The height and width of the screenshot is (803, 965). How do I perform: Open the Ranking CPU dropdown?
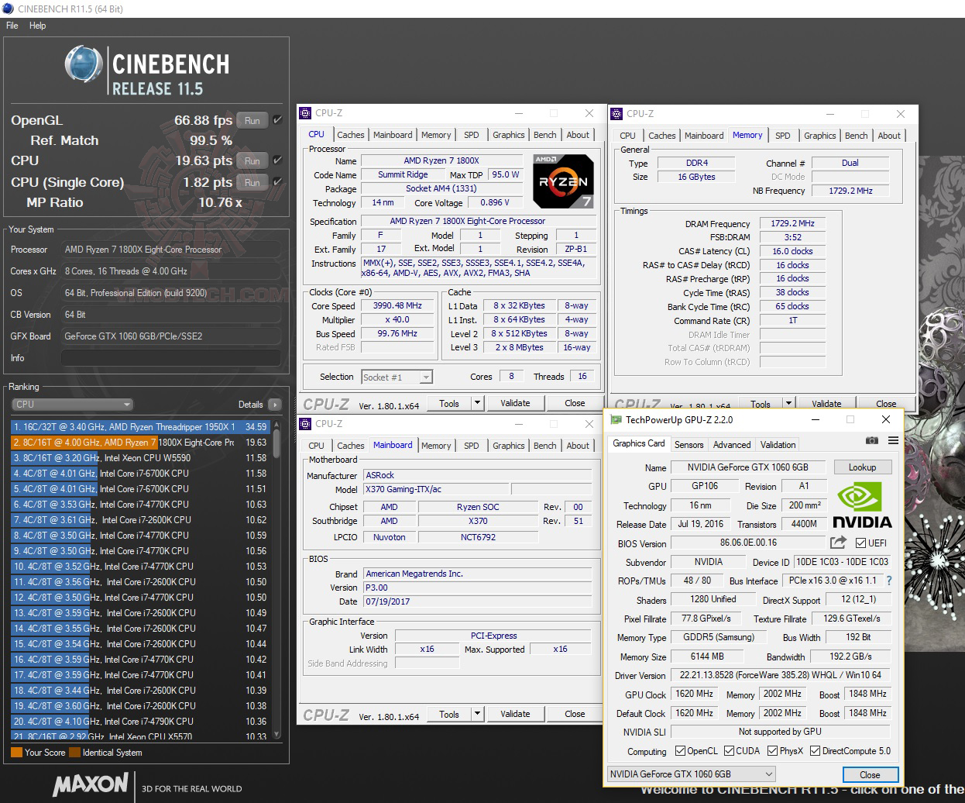coord(73,405)
